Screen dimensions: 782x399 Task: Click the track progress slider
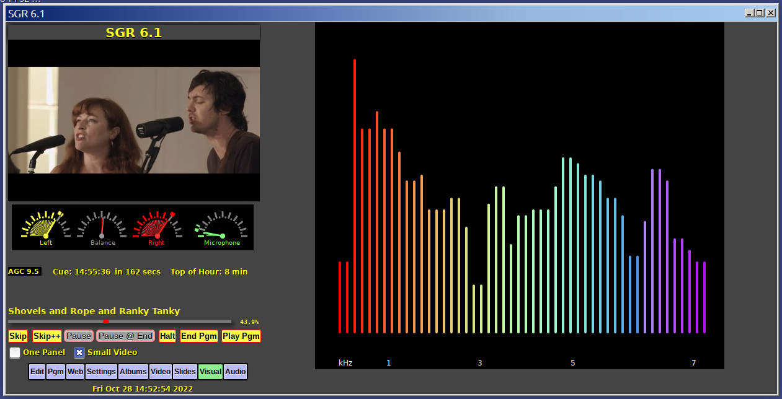pyautogui.click(x=120, y=322)
